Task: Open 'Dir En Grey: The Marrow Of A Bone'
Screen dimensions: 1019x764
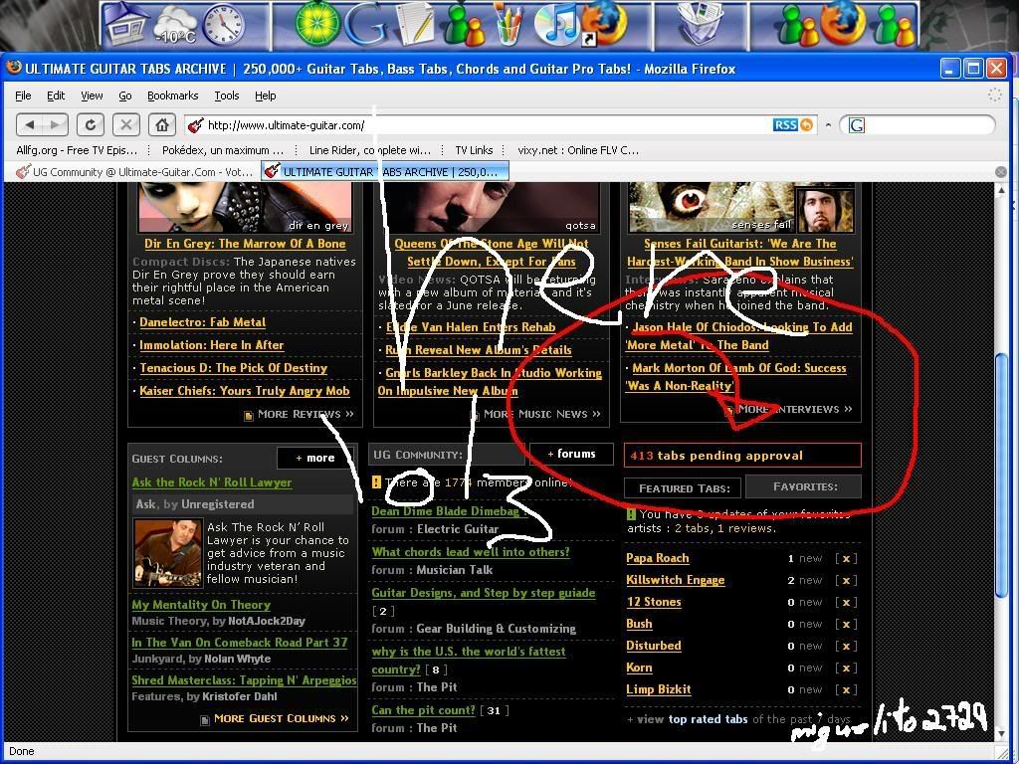Action: 245,244
